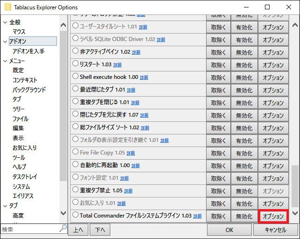300x239 pixels.
Task: Remove 重複タブ禁止 addon with 取除く
Action: (x=218, y=191)
